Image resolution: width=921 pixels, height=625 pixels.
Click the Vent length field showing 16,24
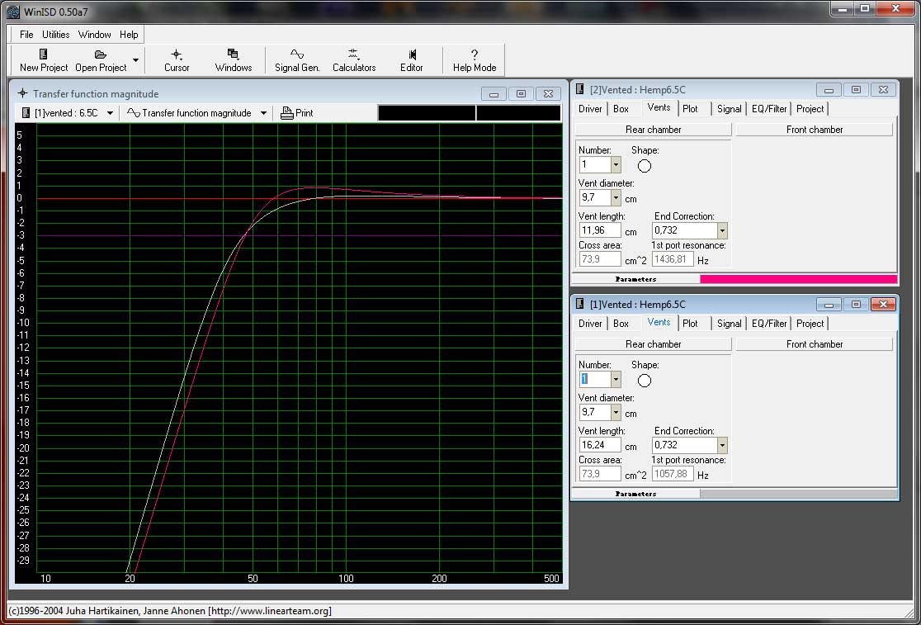click(x=599, y=445)
